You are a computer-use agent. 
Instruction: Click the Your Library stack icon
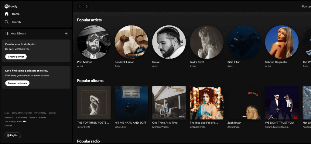[7, 33]
